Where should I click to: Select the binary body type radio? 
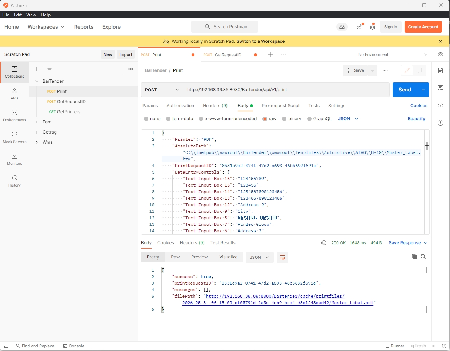(x=284, y=119)
